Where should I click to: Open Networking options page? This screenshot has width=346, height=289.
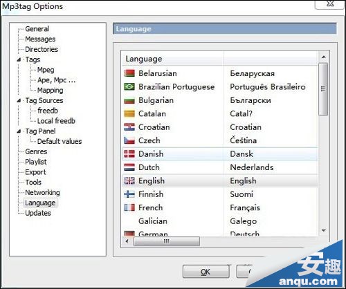point(42,192)
